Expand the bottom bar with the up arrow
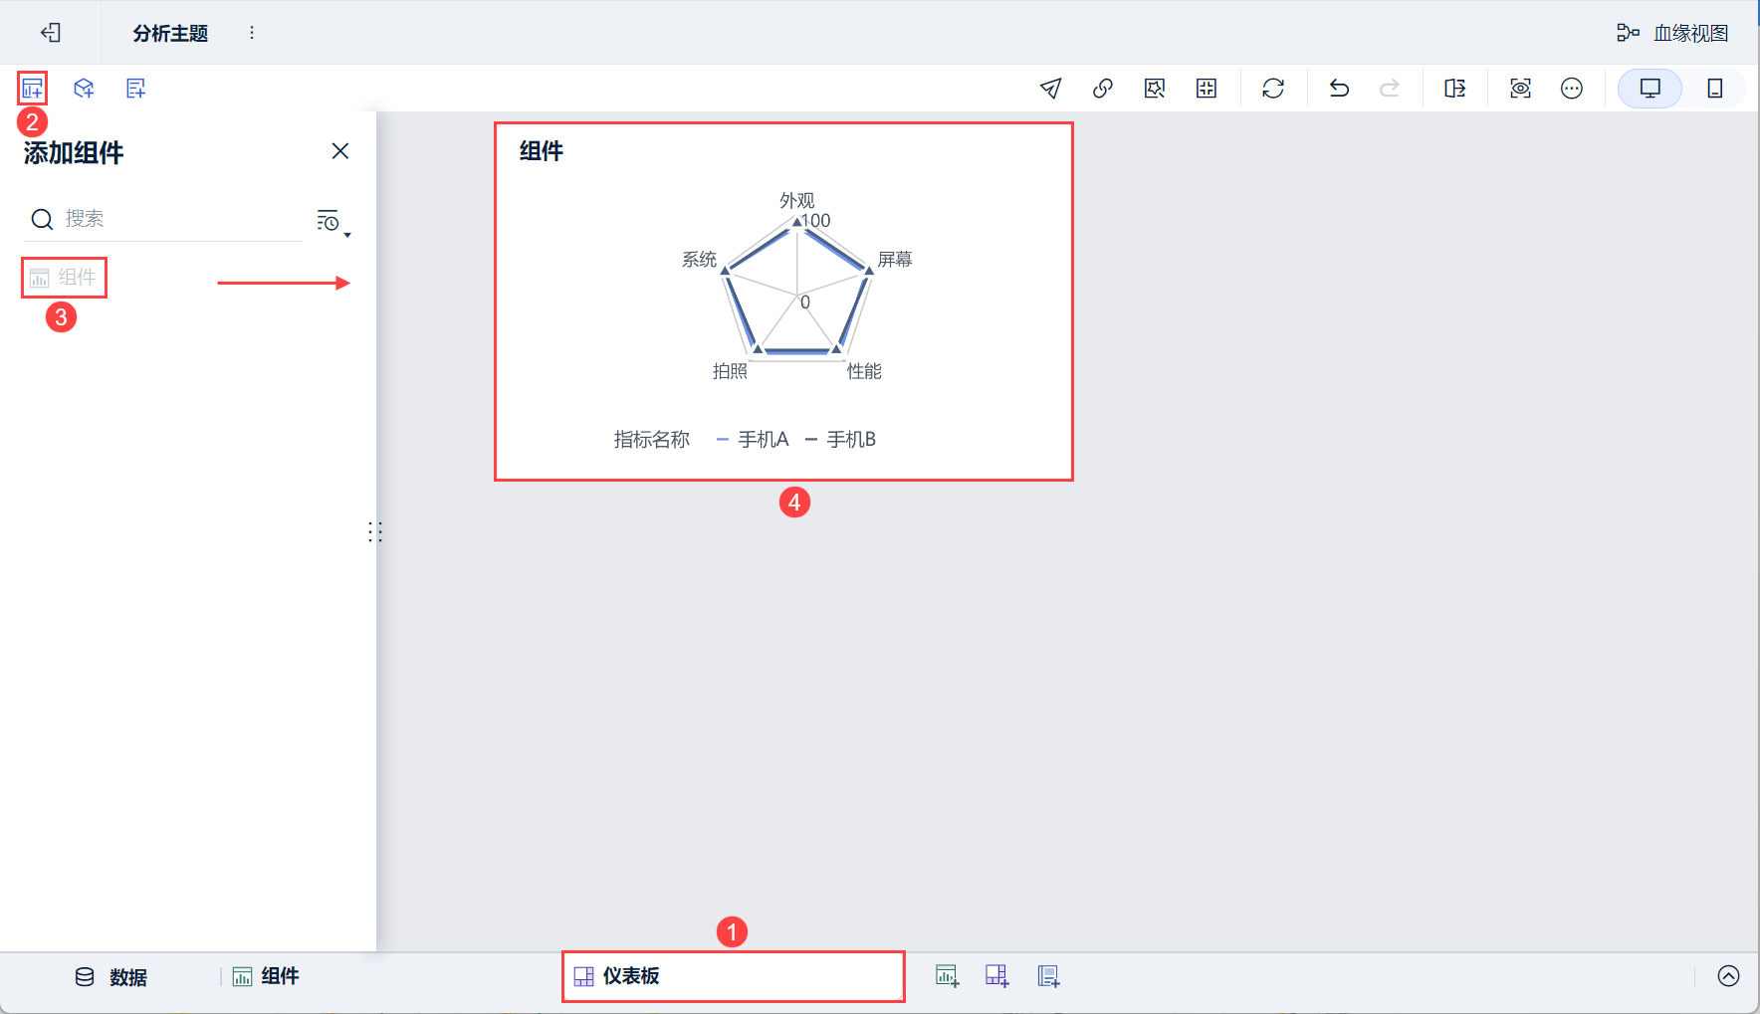The height and width of the screenshot is (1014, 1760). [x=1728, y=976]
